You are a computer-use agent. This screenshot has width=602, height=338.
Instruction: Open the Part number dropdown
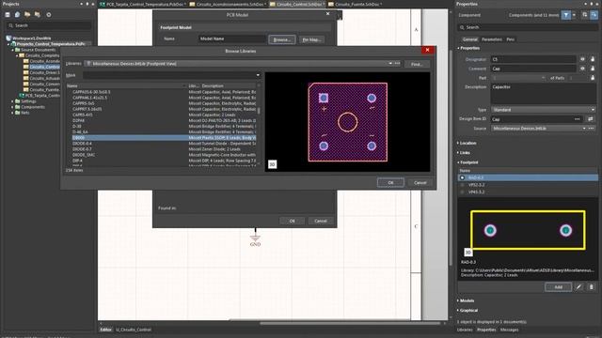click(543, 78)
